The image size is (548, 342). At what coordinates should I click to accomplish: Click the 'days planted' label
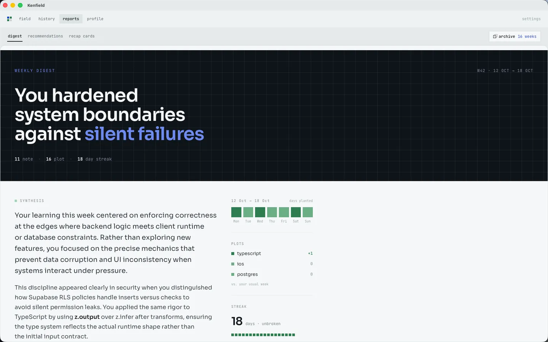click(301, 201)
